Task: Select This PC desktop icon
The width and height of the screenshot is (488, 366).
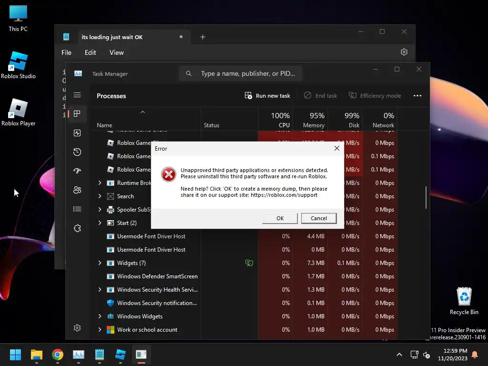Action: point(18,18)
